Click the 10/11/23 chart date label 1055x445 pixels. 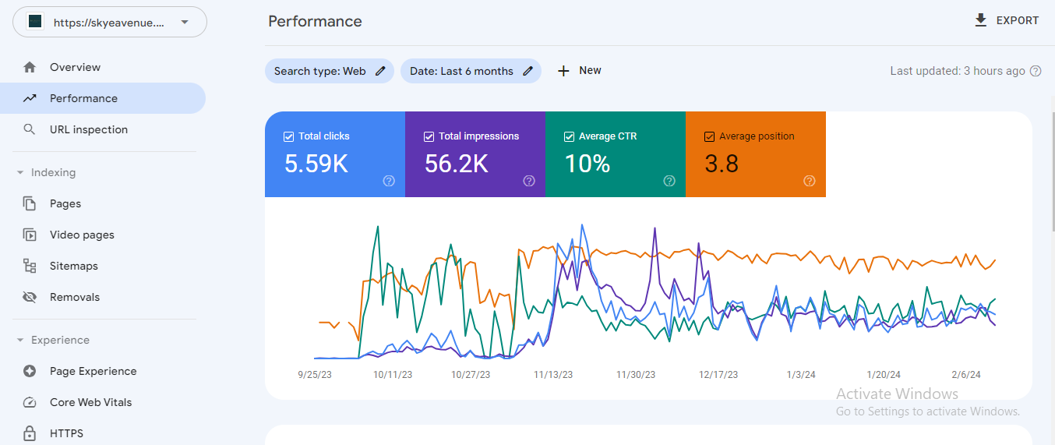pyautogui.click(x=393, y=375)
